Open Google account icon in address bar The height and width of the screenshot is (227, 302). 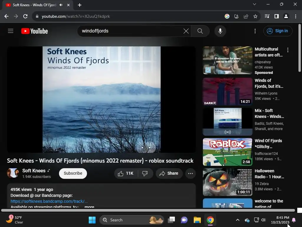tap(227, 16)
